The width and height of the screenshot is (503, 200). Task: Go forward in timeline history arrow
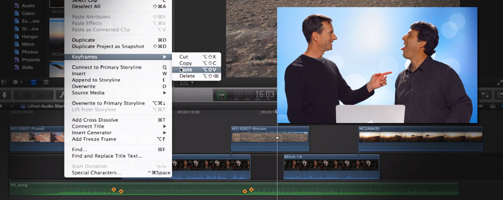pos(12,106)
